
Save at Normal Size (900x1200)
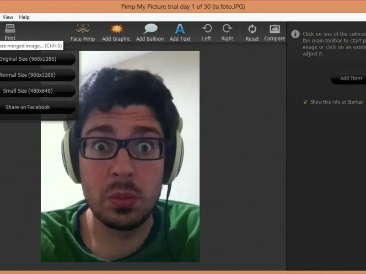pos(38,75)
